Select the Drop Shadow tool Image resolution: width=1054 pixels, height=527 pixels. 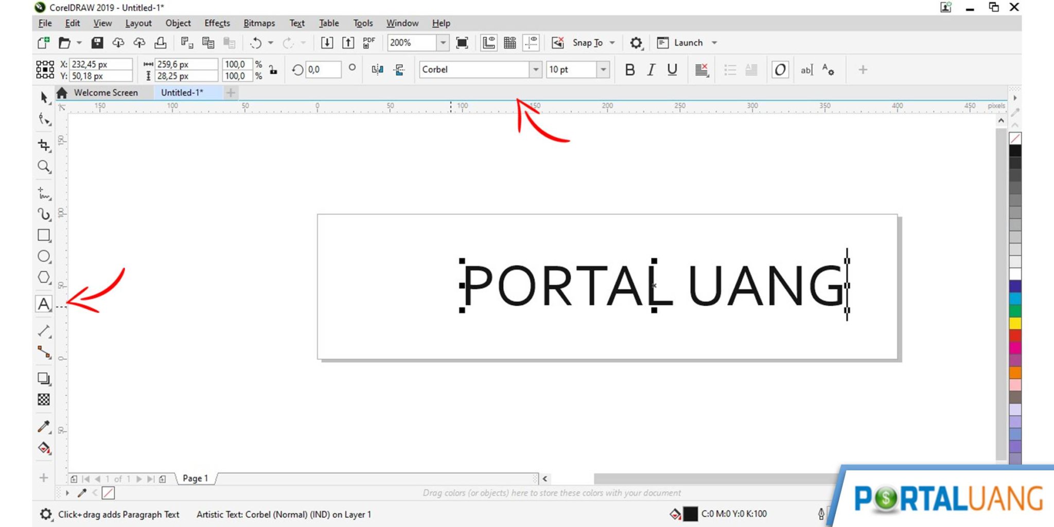[x=44, y=379]
